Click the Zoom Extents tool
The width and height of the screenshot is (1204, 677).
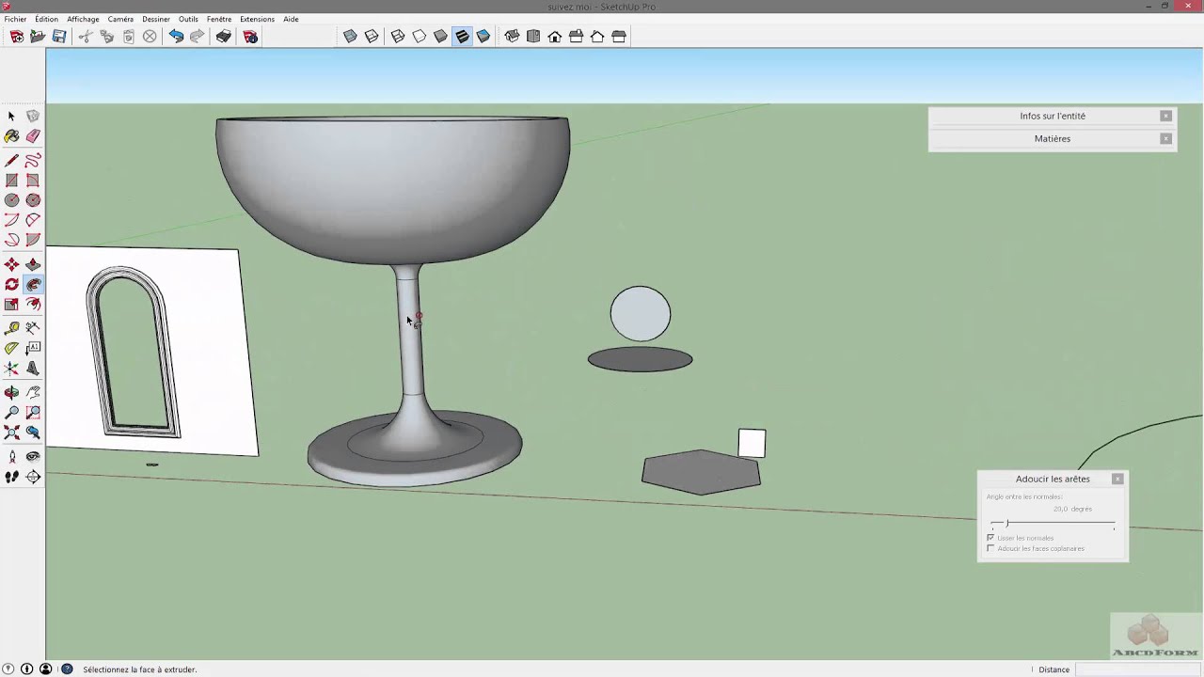point(11,433)
